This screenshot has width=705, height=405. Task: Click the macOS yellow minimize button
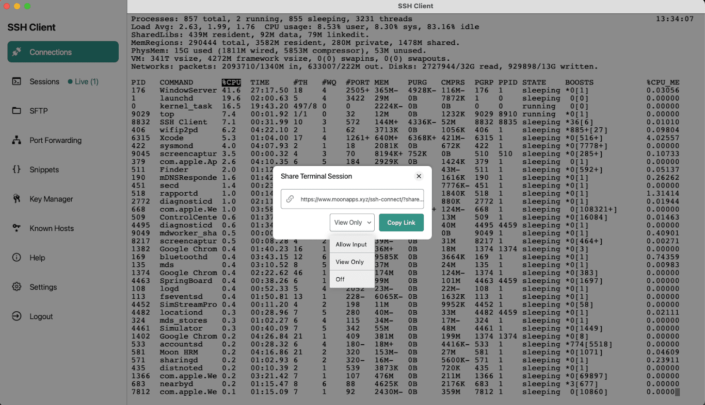[17, 6]
